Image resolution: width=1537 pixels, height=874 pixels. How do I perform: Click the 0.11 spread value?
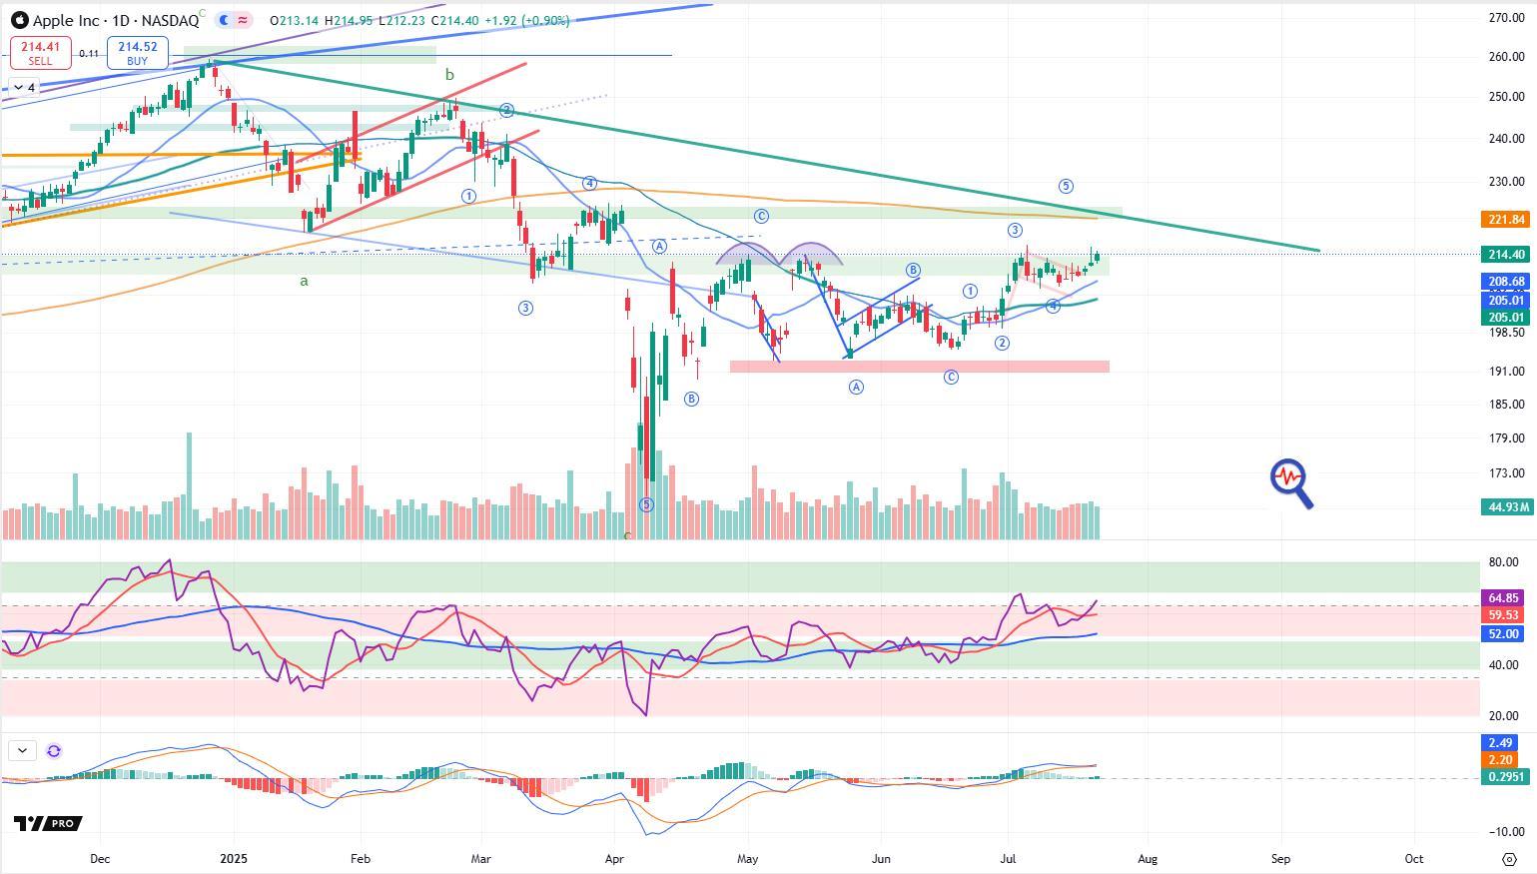click(89, 54)
